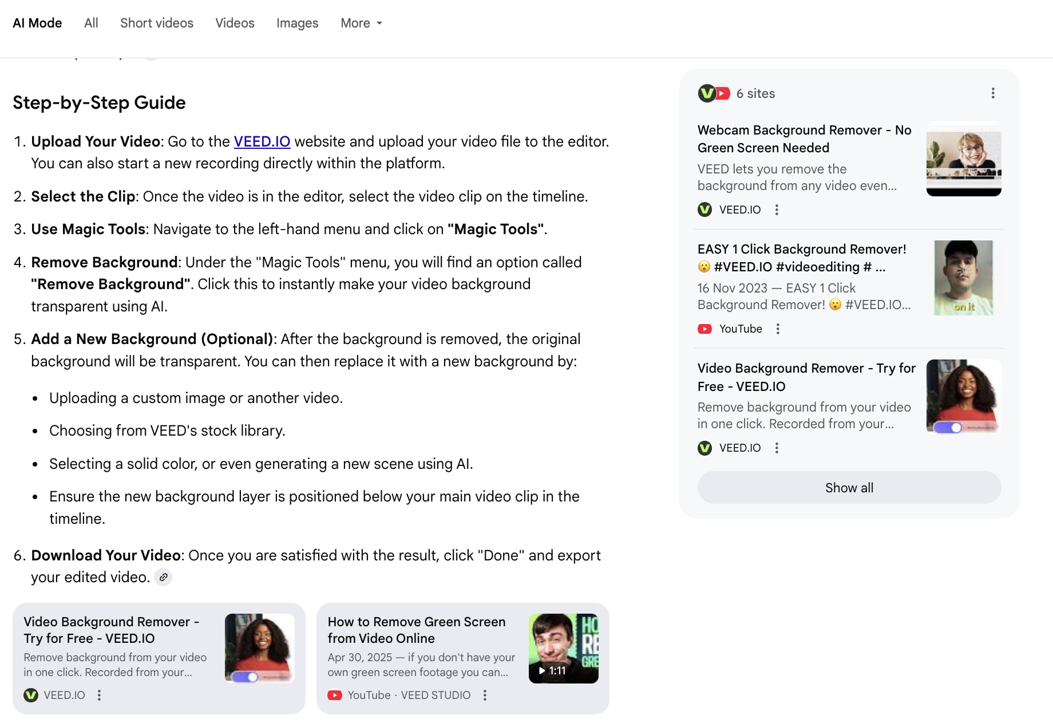
Task: Click YouTube icon in VEED STUDIO card
Action: 335,695
